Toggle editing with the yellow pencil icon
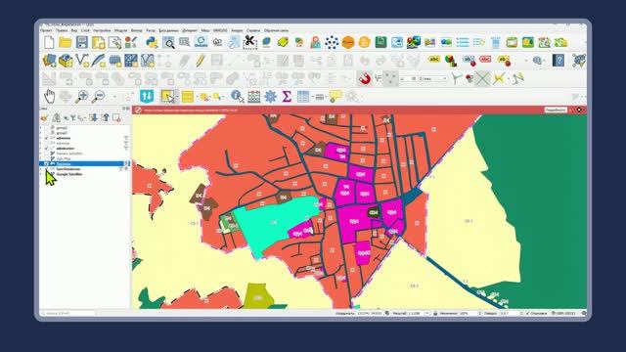 tap(201, 61)
